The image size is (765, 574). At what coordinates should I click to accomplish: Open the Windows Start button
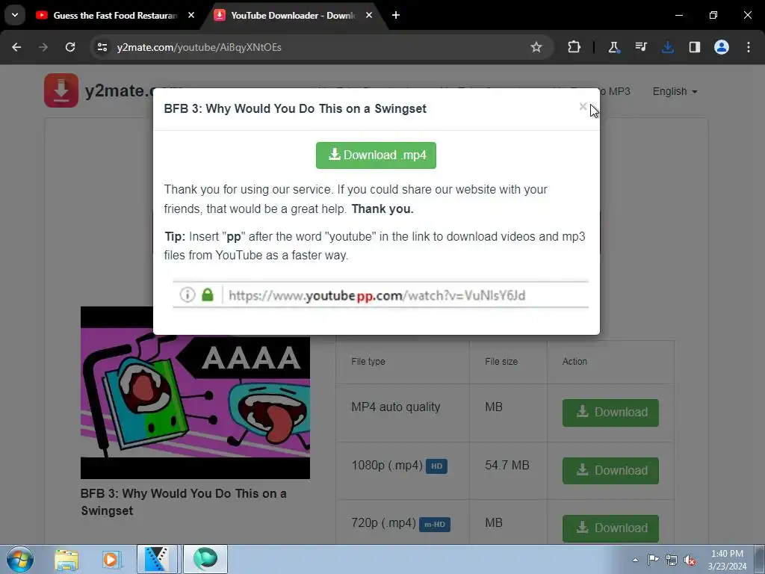click(20, 559)
